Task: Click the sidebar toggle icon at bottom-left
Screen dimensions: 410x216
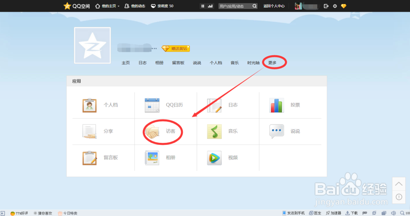Action: [x=2, y=213]
